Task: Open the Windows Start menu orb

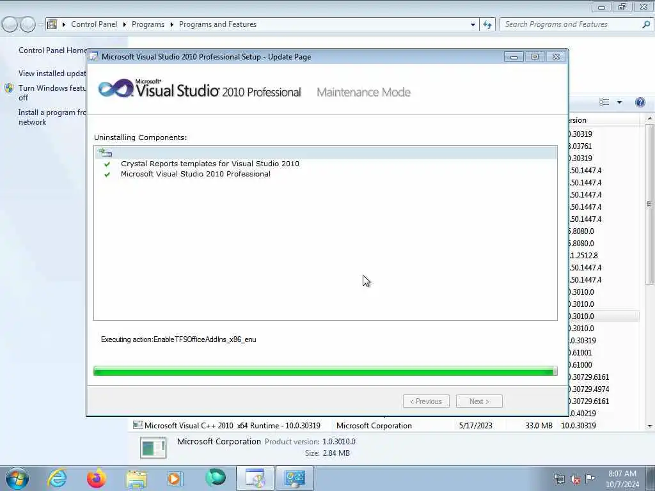Action: point(17,478)
